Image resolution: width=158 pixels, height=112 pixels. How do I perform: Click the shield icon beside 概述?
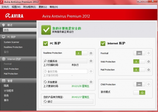3,25
